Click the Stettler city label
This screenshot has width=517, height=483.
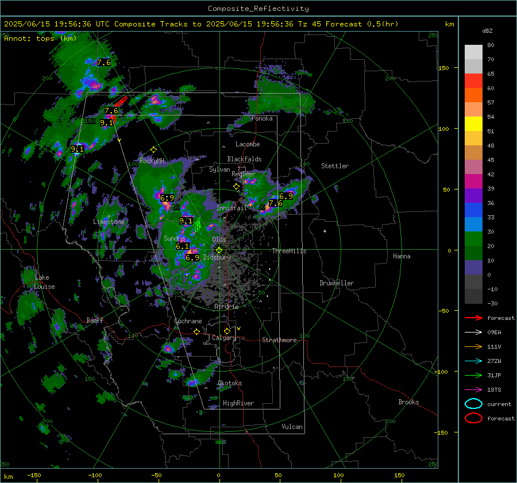tap(335, 166)
